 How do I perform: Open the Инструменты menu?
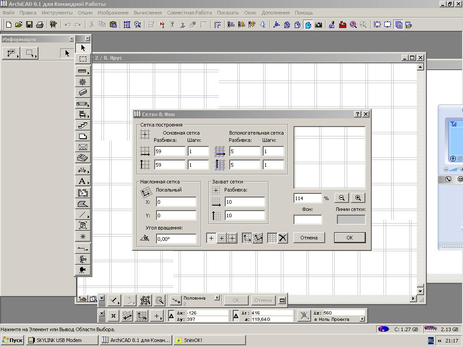(x=57, y=13)
